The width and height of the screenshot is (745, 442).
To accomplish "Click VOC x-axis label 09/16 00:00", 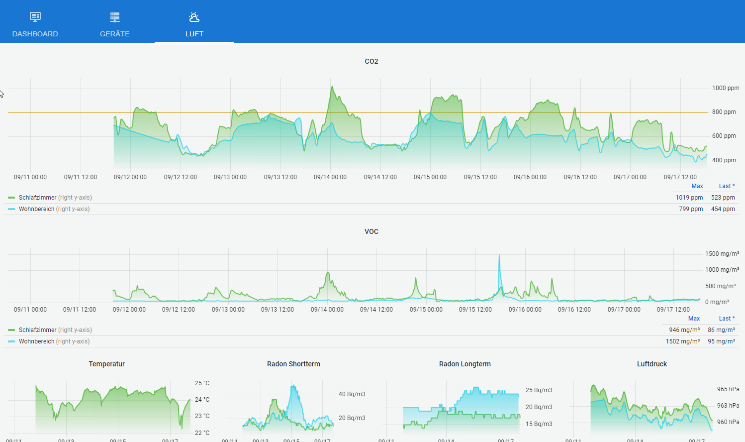I will click(525, 310).
